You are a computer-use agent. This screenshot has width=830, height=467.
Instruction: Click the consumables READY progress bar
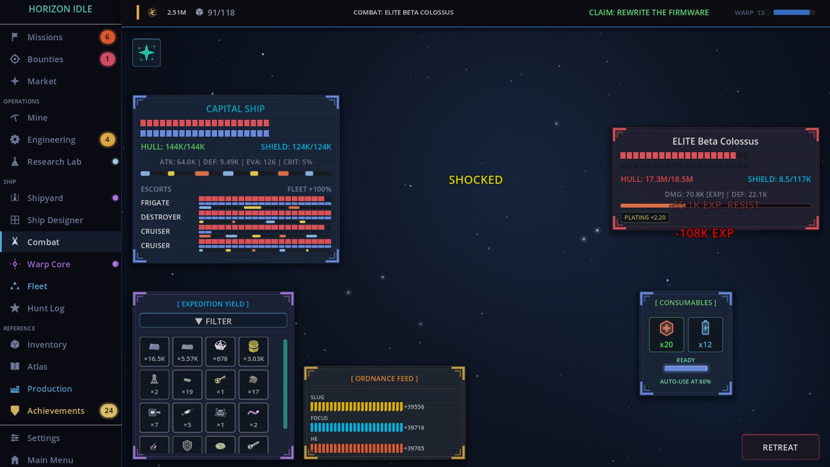coord(686,368)
